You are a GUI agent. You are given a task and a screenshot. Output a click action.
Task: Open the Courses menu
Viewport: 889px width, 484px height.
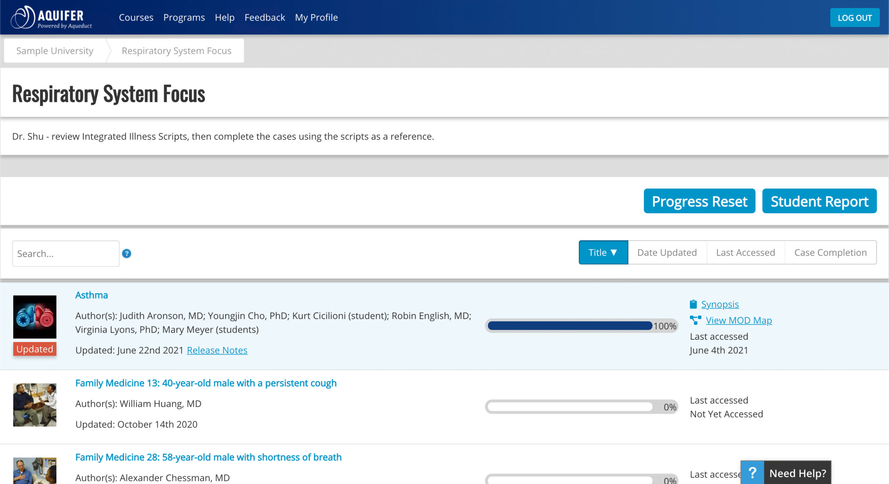click(136, 17)
